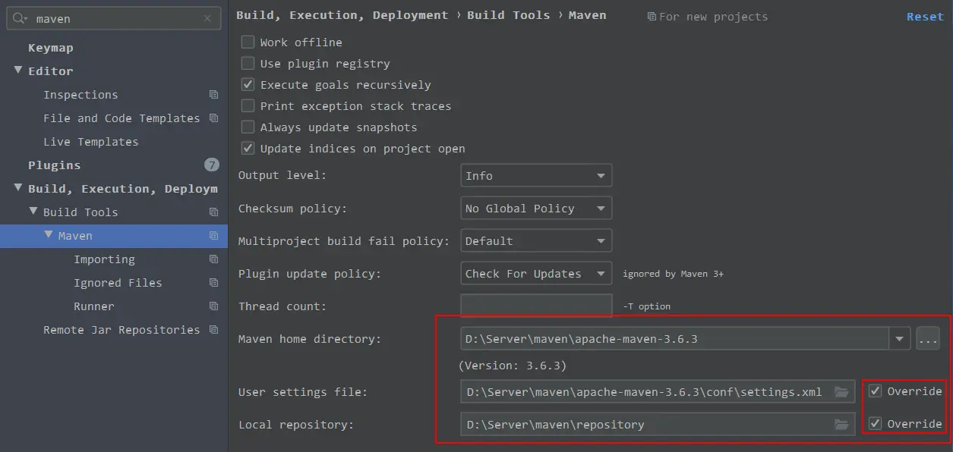Image resolution: width=953 pixels, height=452 pixels.
Task: Open the Checksum policy dropdown
Action: (x=536, y=208)
